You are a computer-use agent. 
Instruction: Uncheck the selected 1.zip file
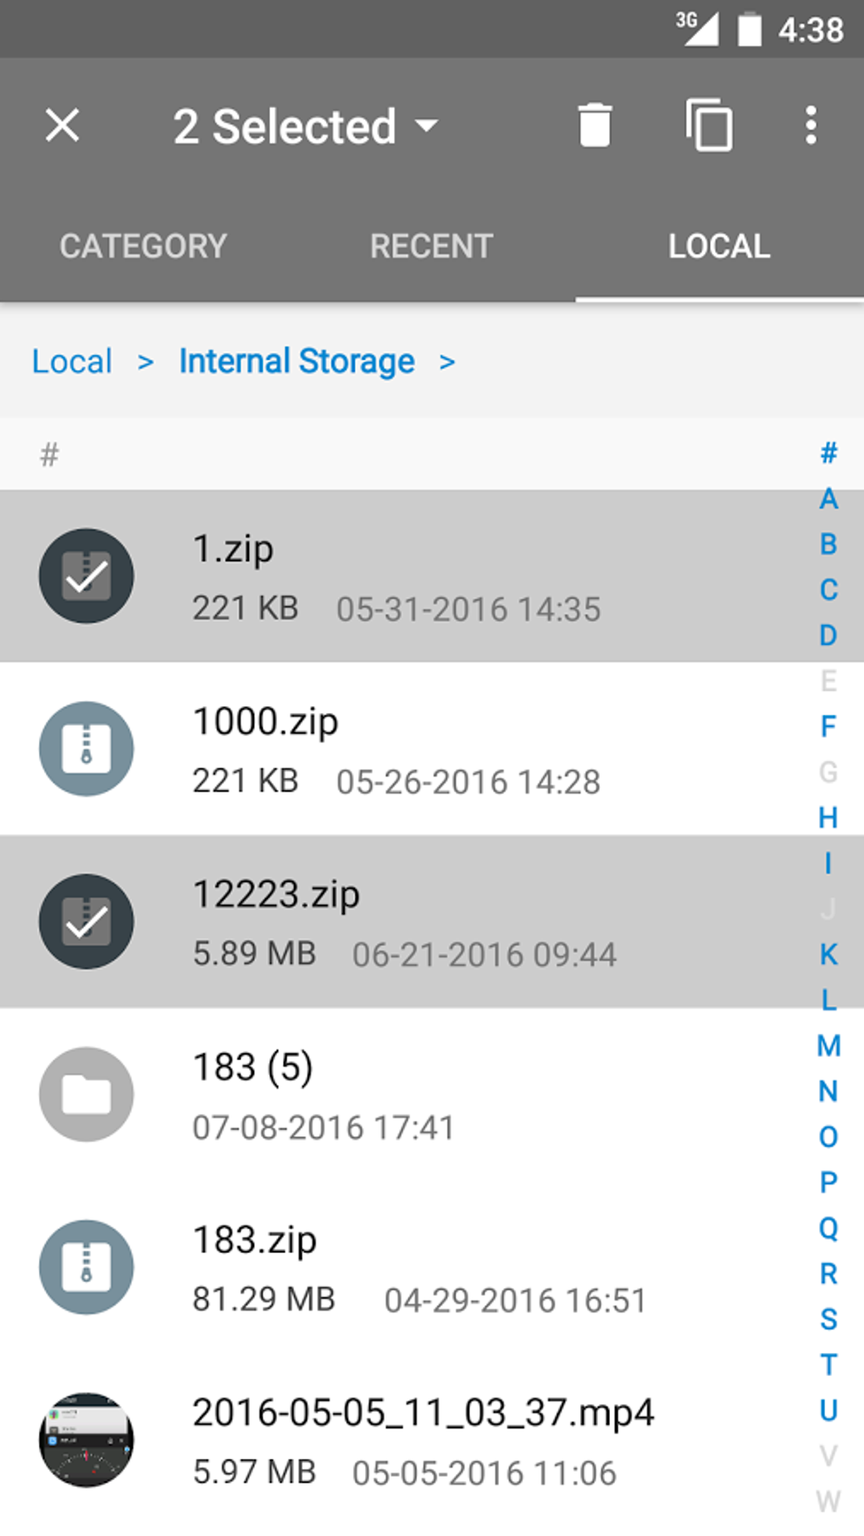(x=86, y=576)
